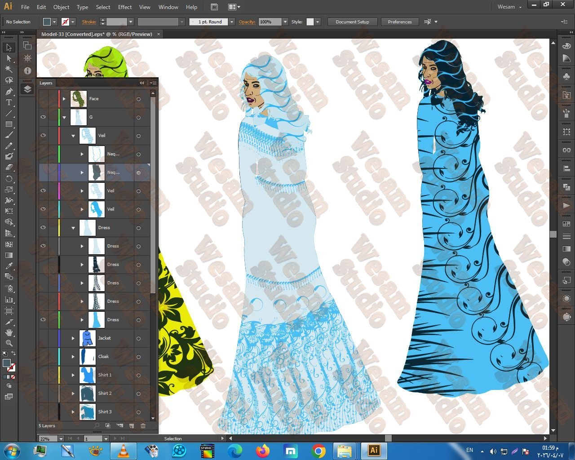Click the Style swatch in control bar
Screen dimensions: 575x460
310,22
